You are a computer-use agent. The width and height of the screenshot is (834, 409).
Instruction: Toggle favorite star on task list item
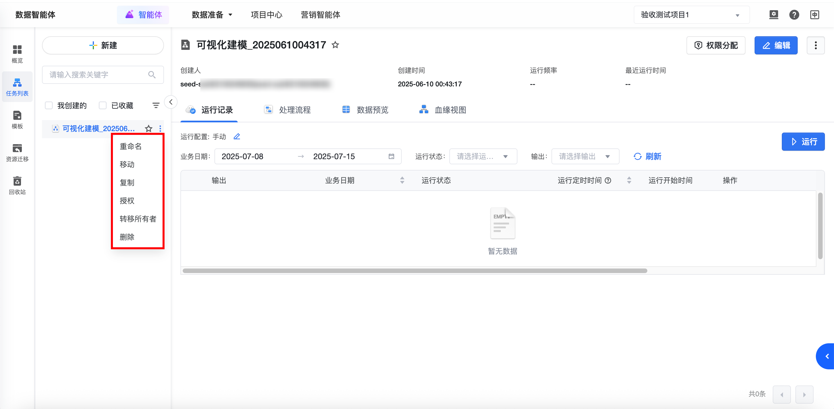point(149,128)
